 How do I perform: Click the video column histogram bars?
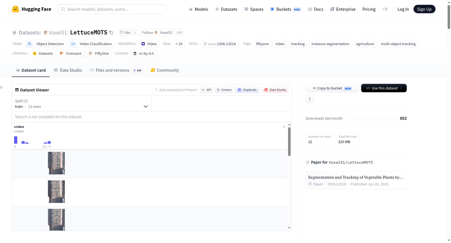point(32,140)
